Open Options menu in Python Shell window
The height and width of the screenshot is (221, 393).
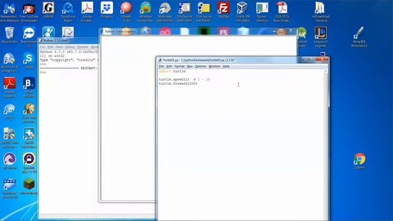(x=82, y=47)
